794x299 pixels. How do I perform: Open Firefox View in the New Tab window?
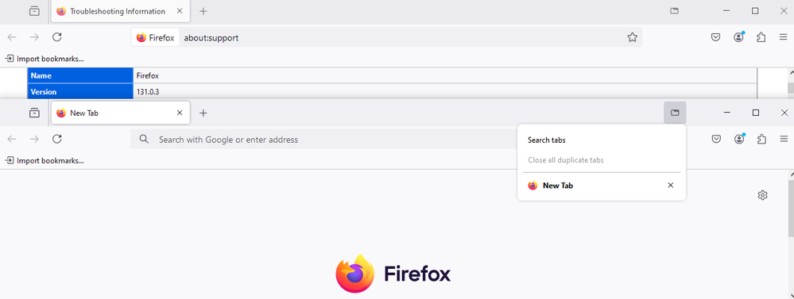click(x=34, y=113)
